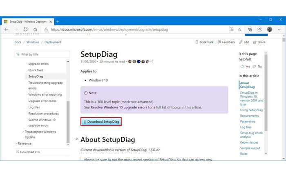Jump to Using SetupDiag section
This screenshot has width=286, height=177.
coord(251,110)
